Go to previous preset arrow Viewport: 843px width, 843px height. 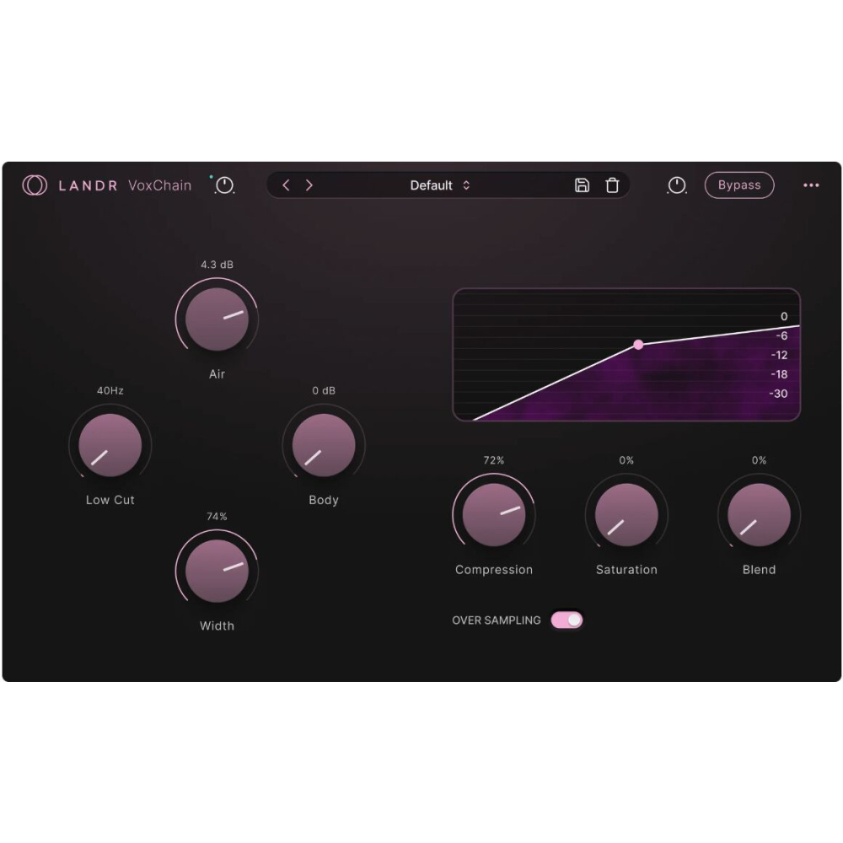coord(286,185)
